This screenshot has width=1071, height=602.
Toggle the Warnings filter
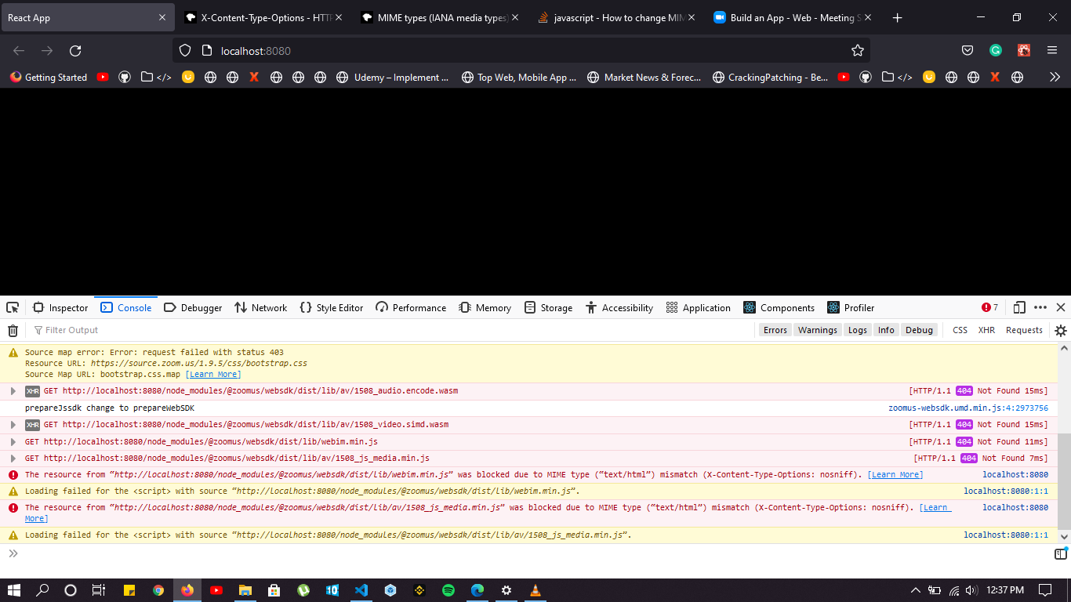coord(818,330)
